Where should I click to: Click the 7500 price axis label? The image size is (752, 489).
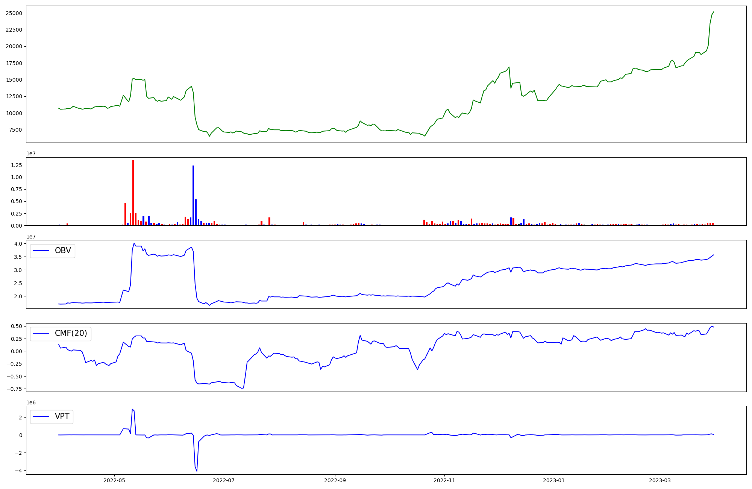coord(15,130)
